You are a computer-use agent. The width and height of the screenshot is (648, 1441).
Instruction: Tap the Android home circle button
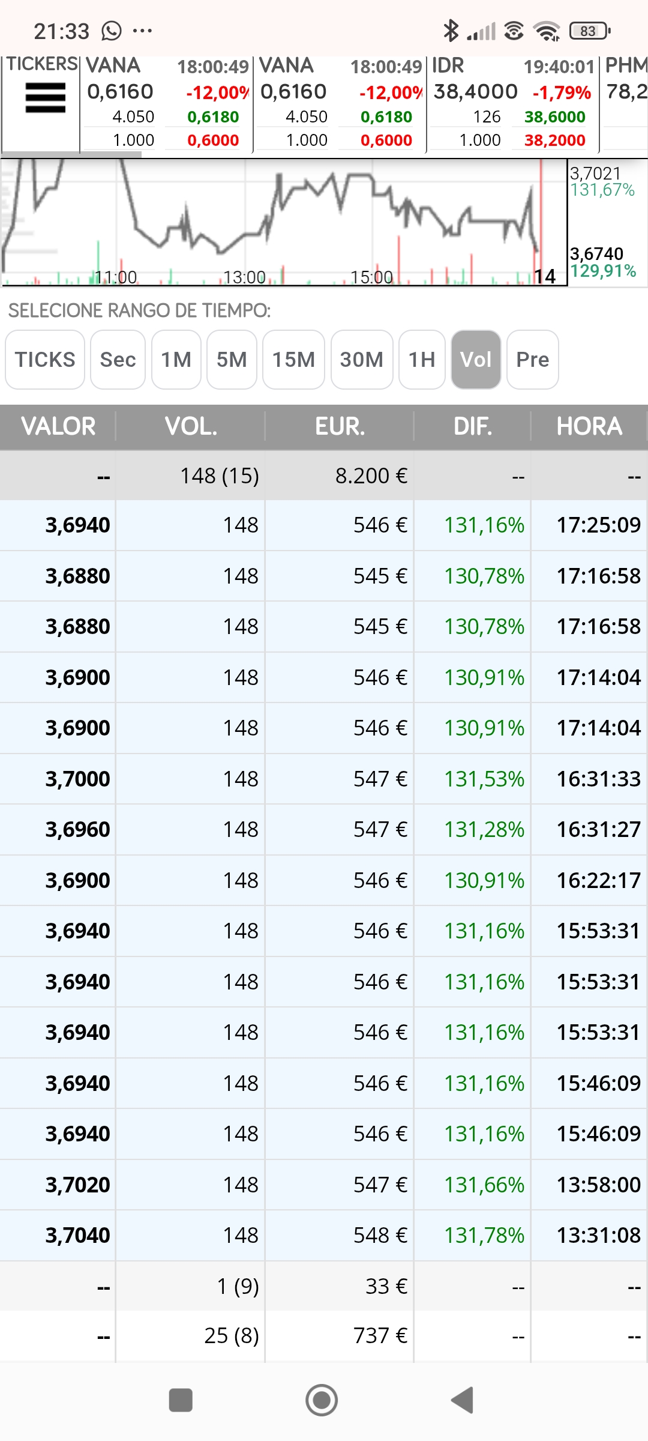(322, 1400)
